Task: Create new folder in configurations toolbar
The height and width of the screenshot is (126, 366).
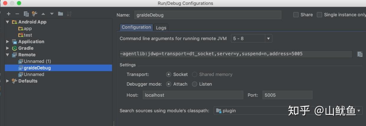Action: tap(61, 14)
